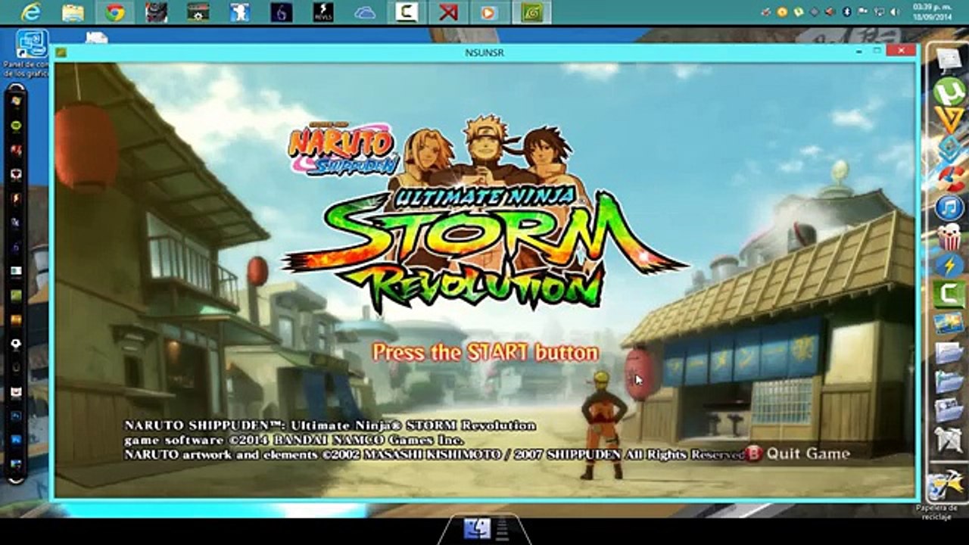
Task: Open the Panel de control desktop icon
Action: click(x=27, y=53)
